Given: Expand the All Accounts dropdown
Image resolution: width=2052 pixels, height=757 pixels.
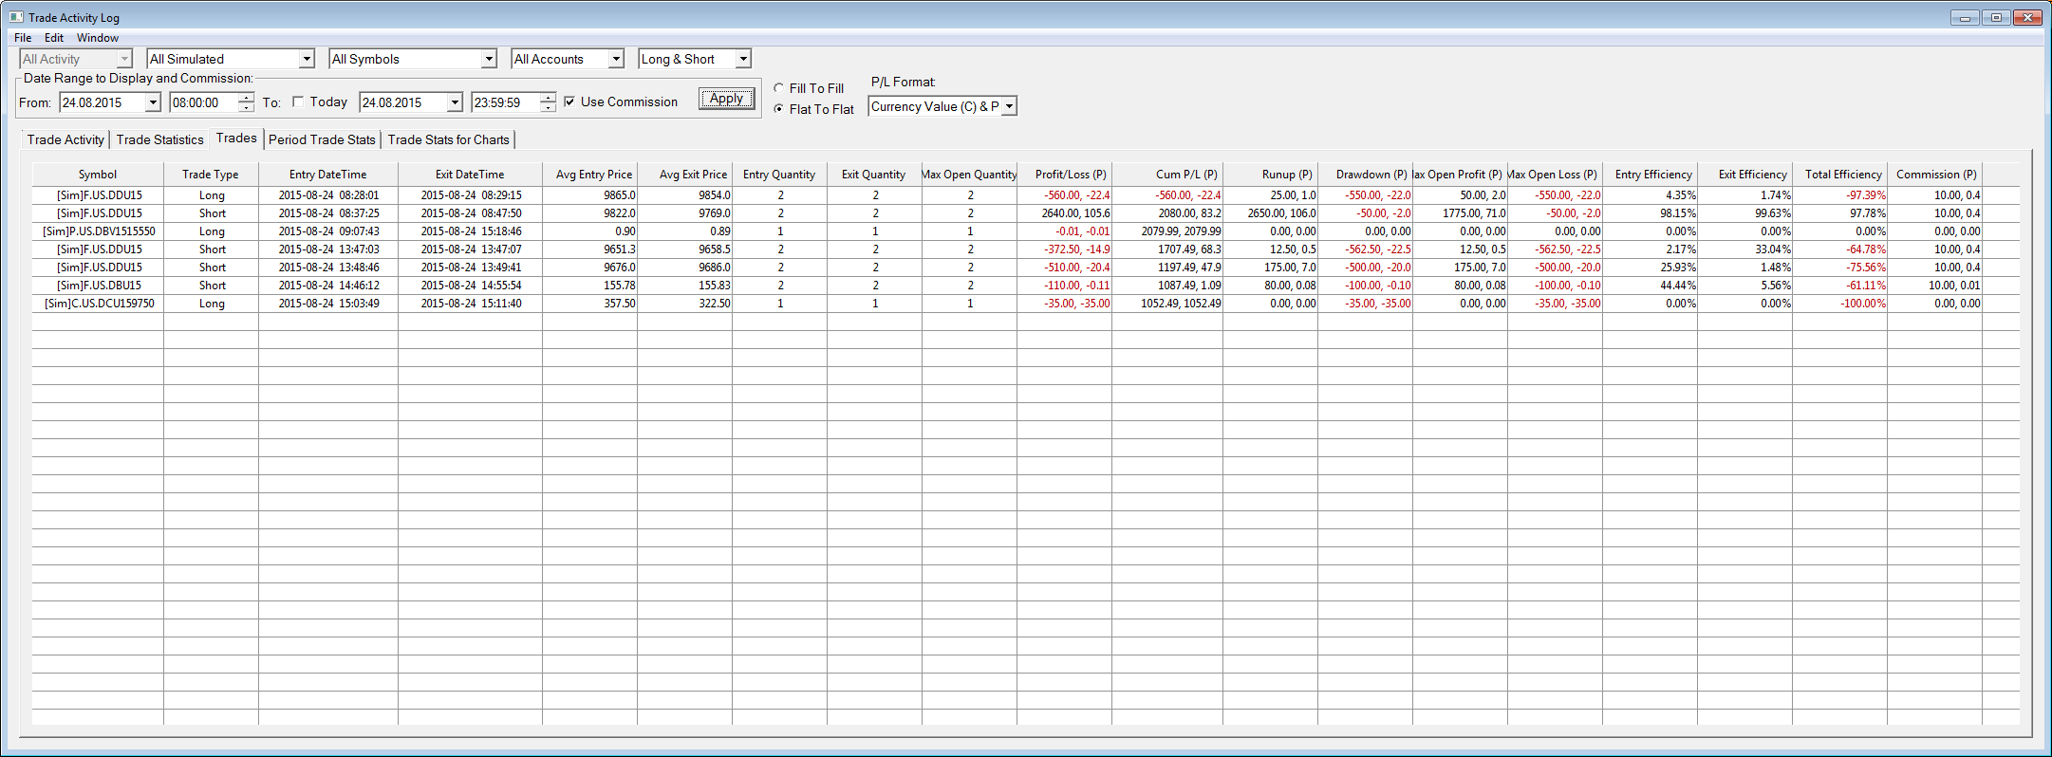Looking at the screenshot, I should 616,59.
